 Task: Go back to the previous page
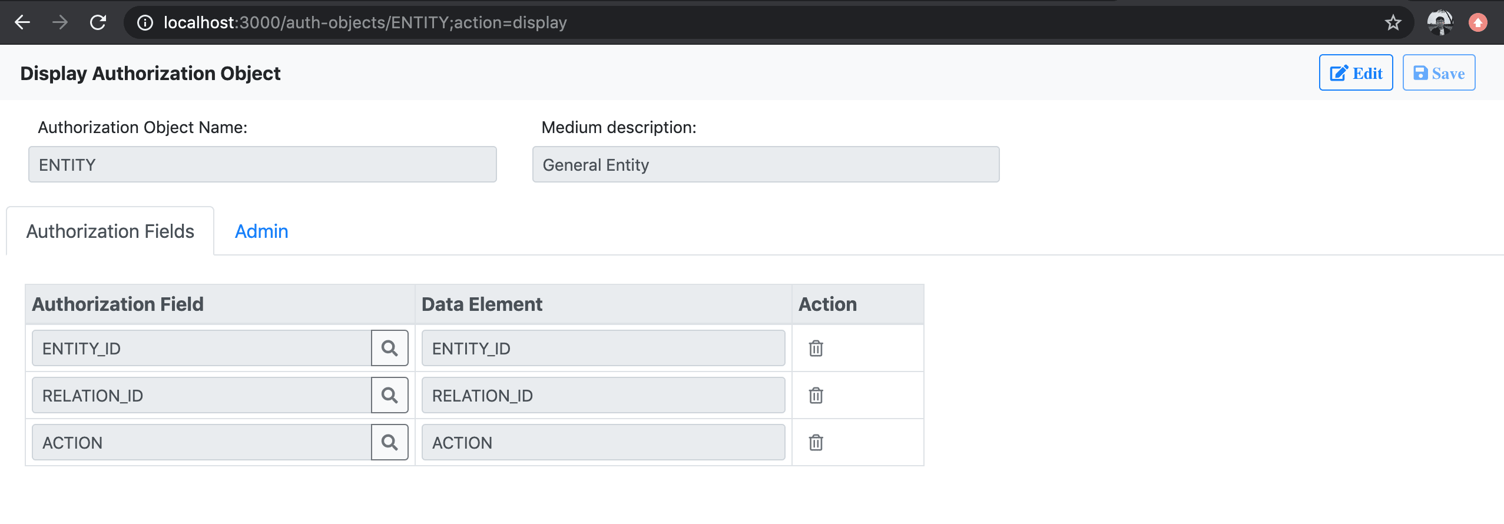tap(22, 23)
